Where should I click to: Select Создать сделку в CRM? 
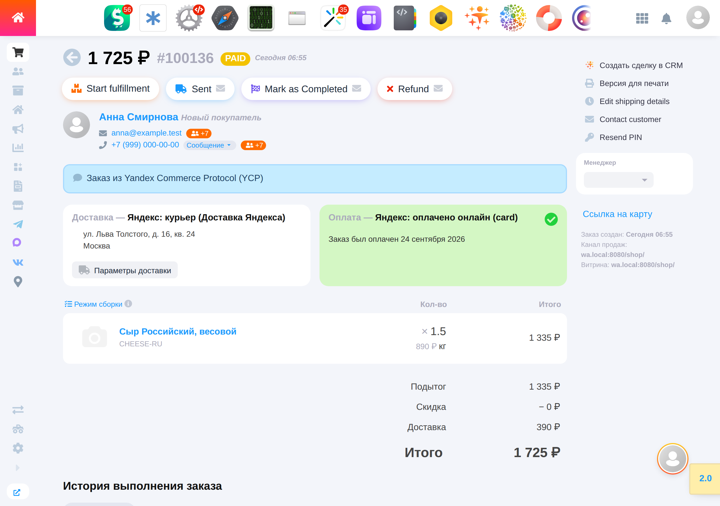pyautogui.click(x=634, y=65)
